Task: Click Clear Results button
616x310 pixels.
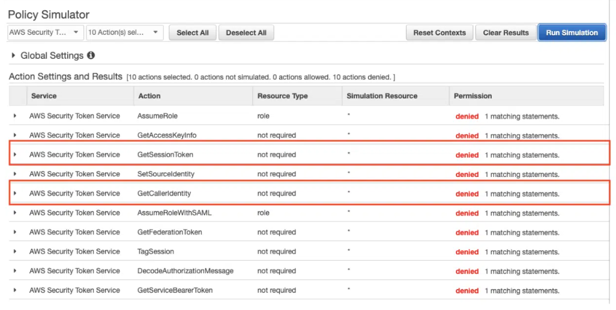Action: click(506, 33)
